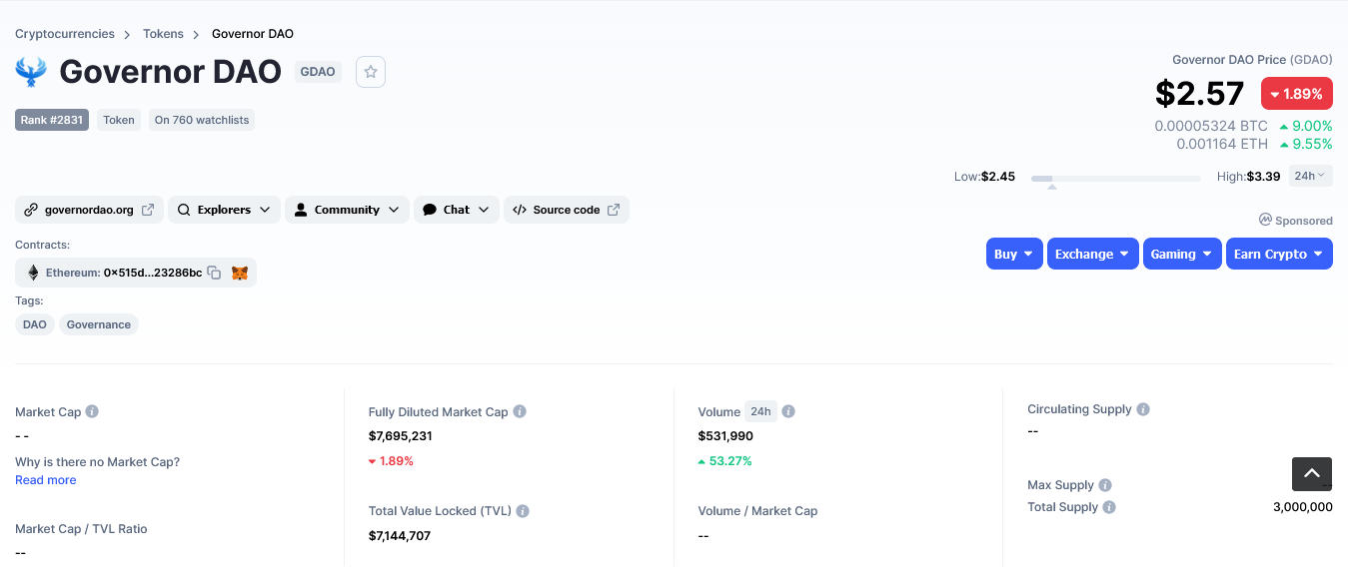This screenshot has width=1348, height=585.
Task: Open the Buy dropdown button
Action: tap(1014, 254)
